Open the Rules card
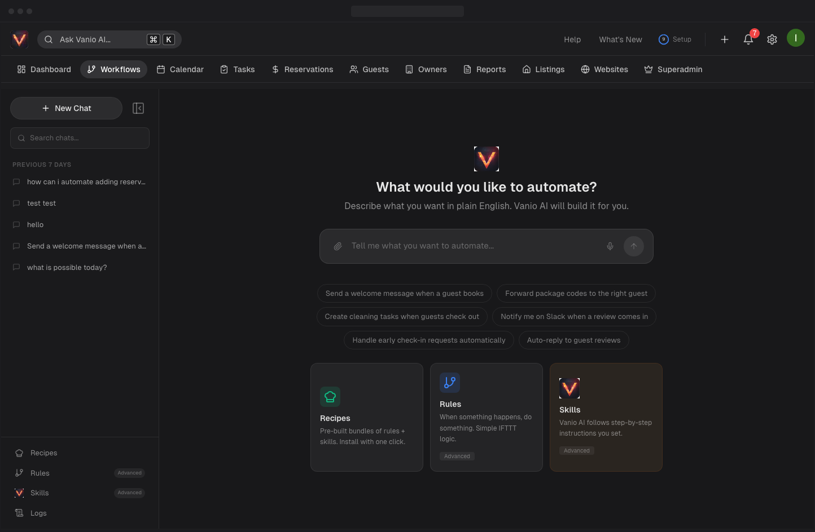Screen dimensions: 815x532 [x=487, y=417]
